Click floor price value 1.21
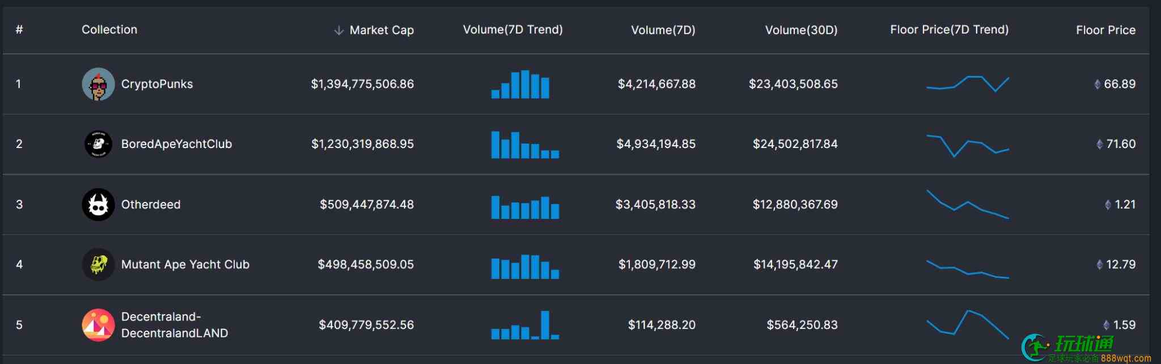Viewport: 1161px width, 364px height. pyautogui.click(x=1125, y=204)
